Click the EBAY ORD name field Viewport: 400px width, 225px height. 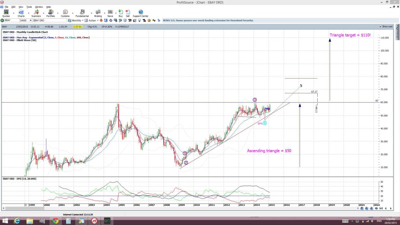click(x=50, y=20)
